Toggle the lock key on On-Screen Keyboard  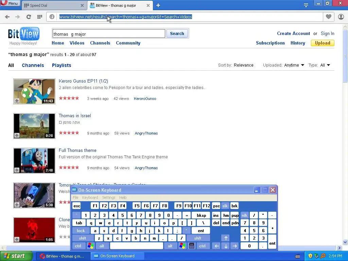pyautogui.click(x=81, y=231)
